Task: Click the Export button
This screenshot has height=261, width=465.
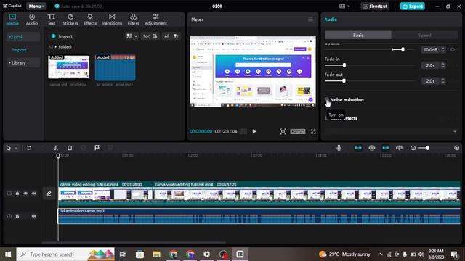Action: pos(412,6)
